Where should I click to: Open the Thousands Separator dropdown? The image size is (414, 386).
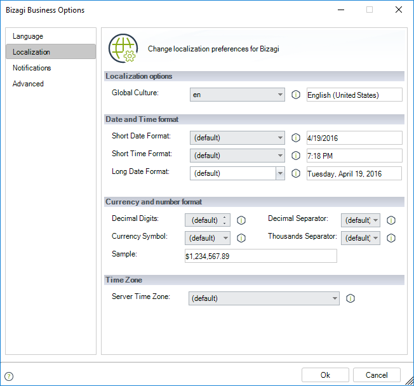(x=361, y=238)
